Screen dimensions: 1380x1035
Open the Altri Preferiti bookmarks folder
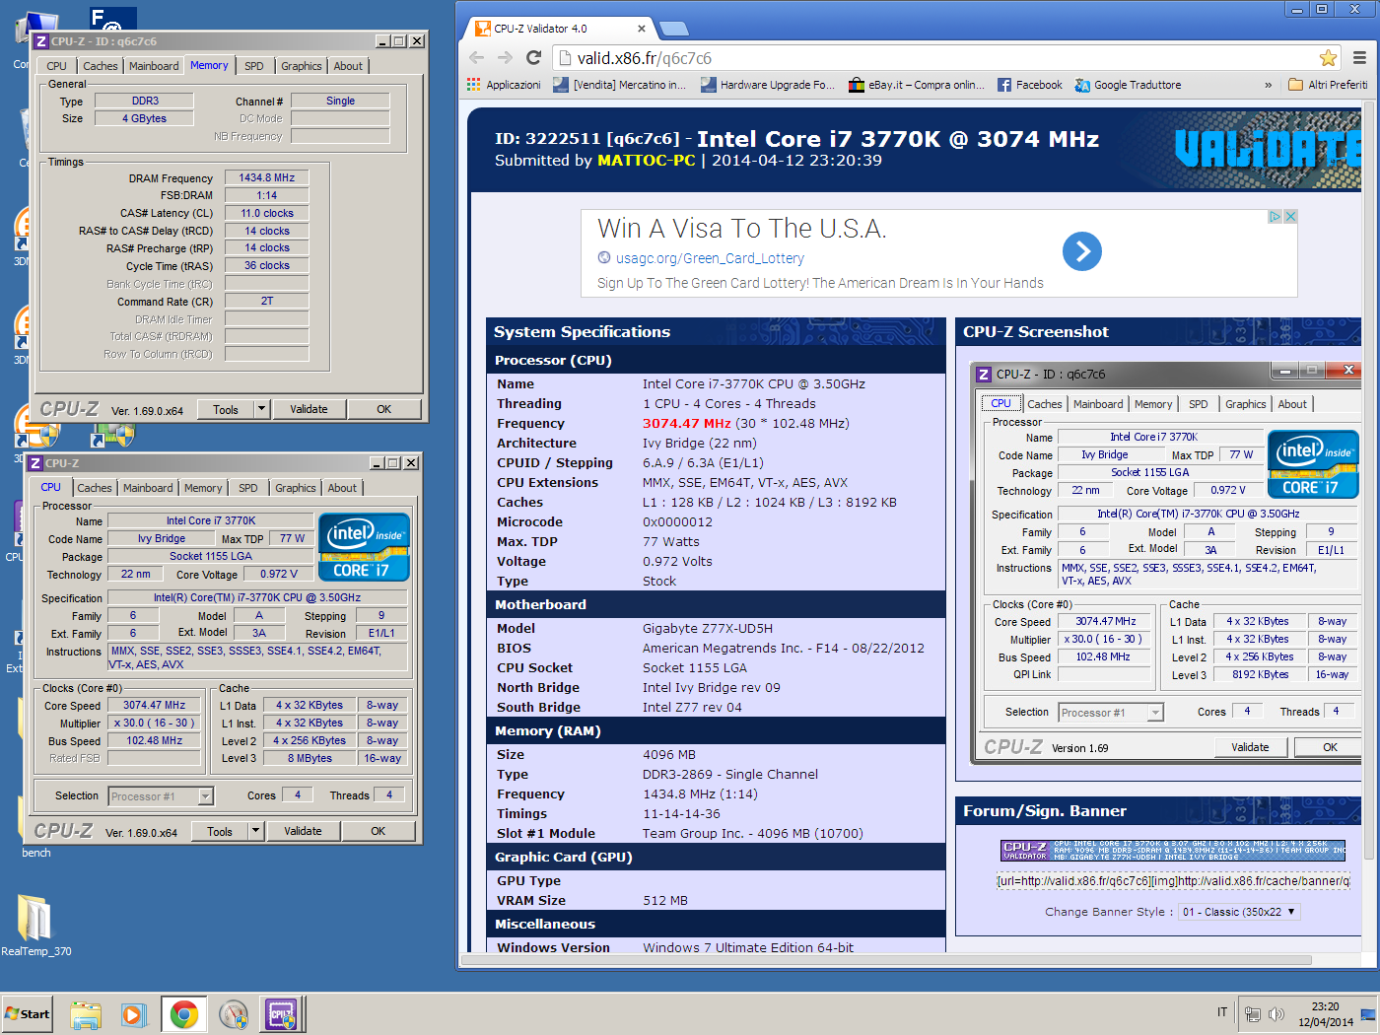1328,85
